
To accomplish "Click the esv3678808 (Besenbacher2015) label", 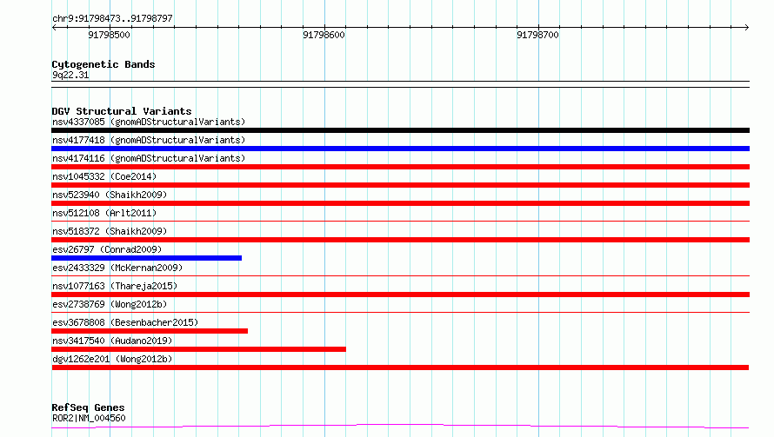I will 125,322.
